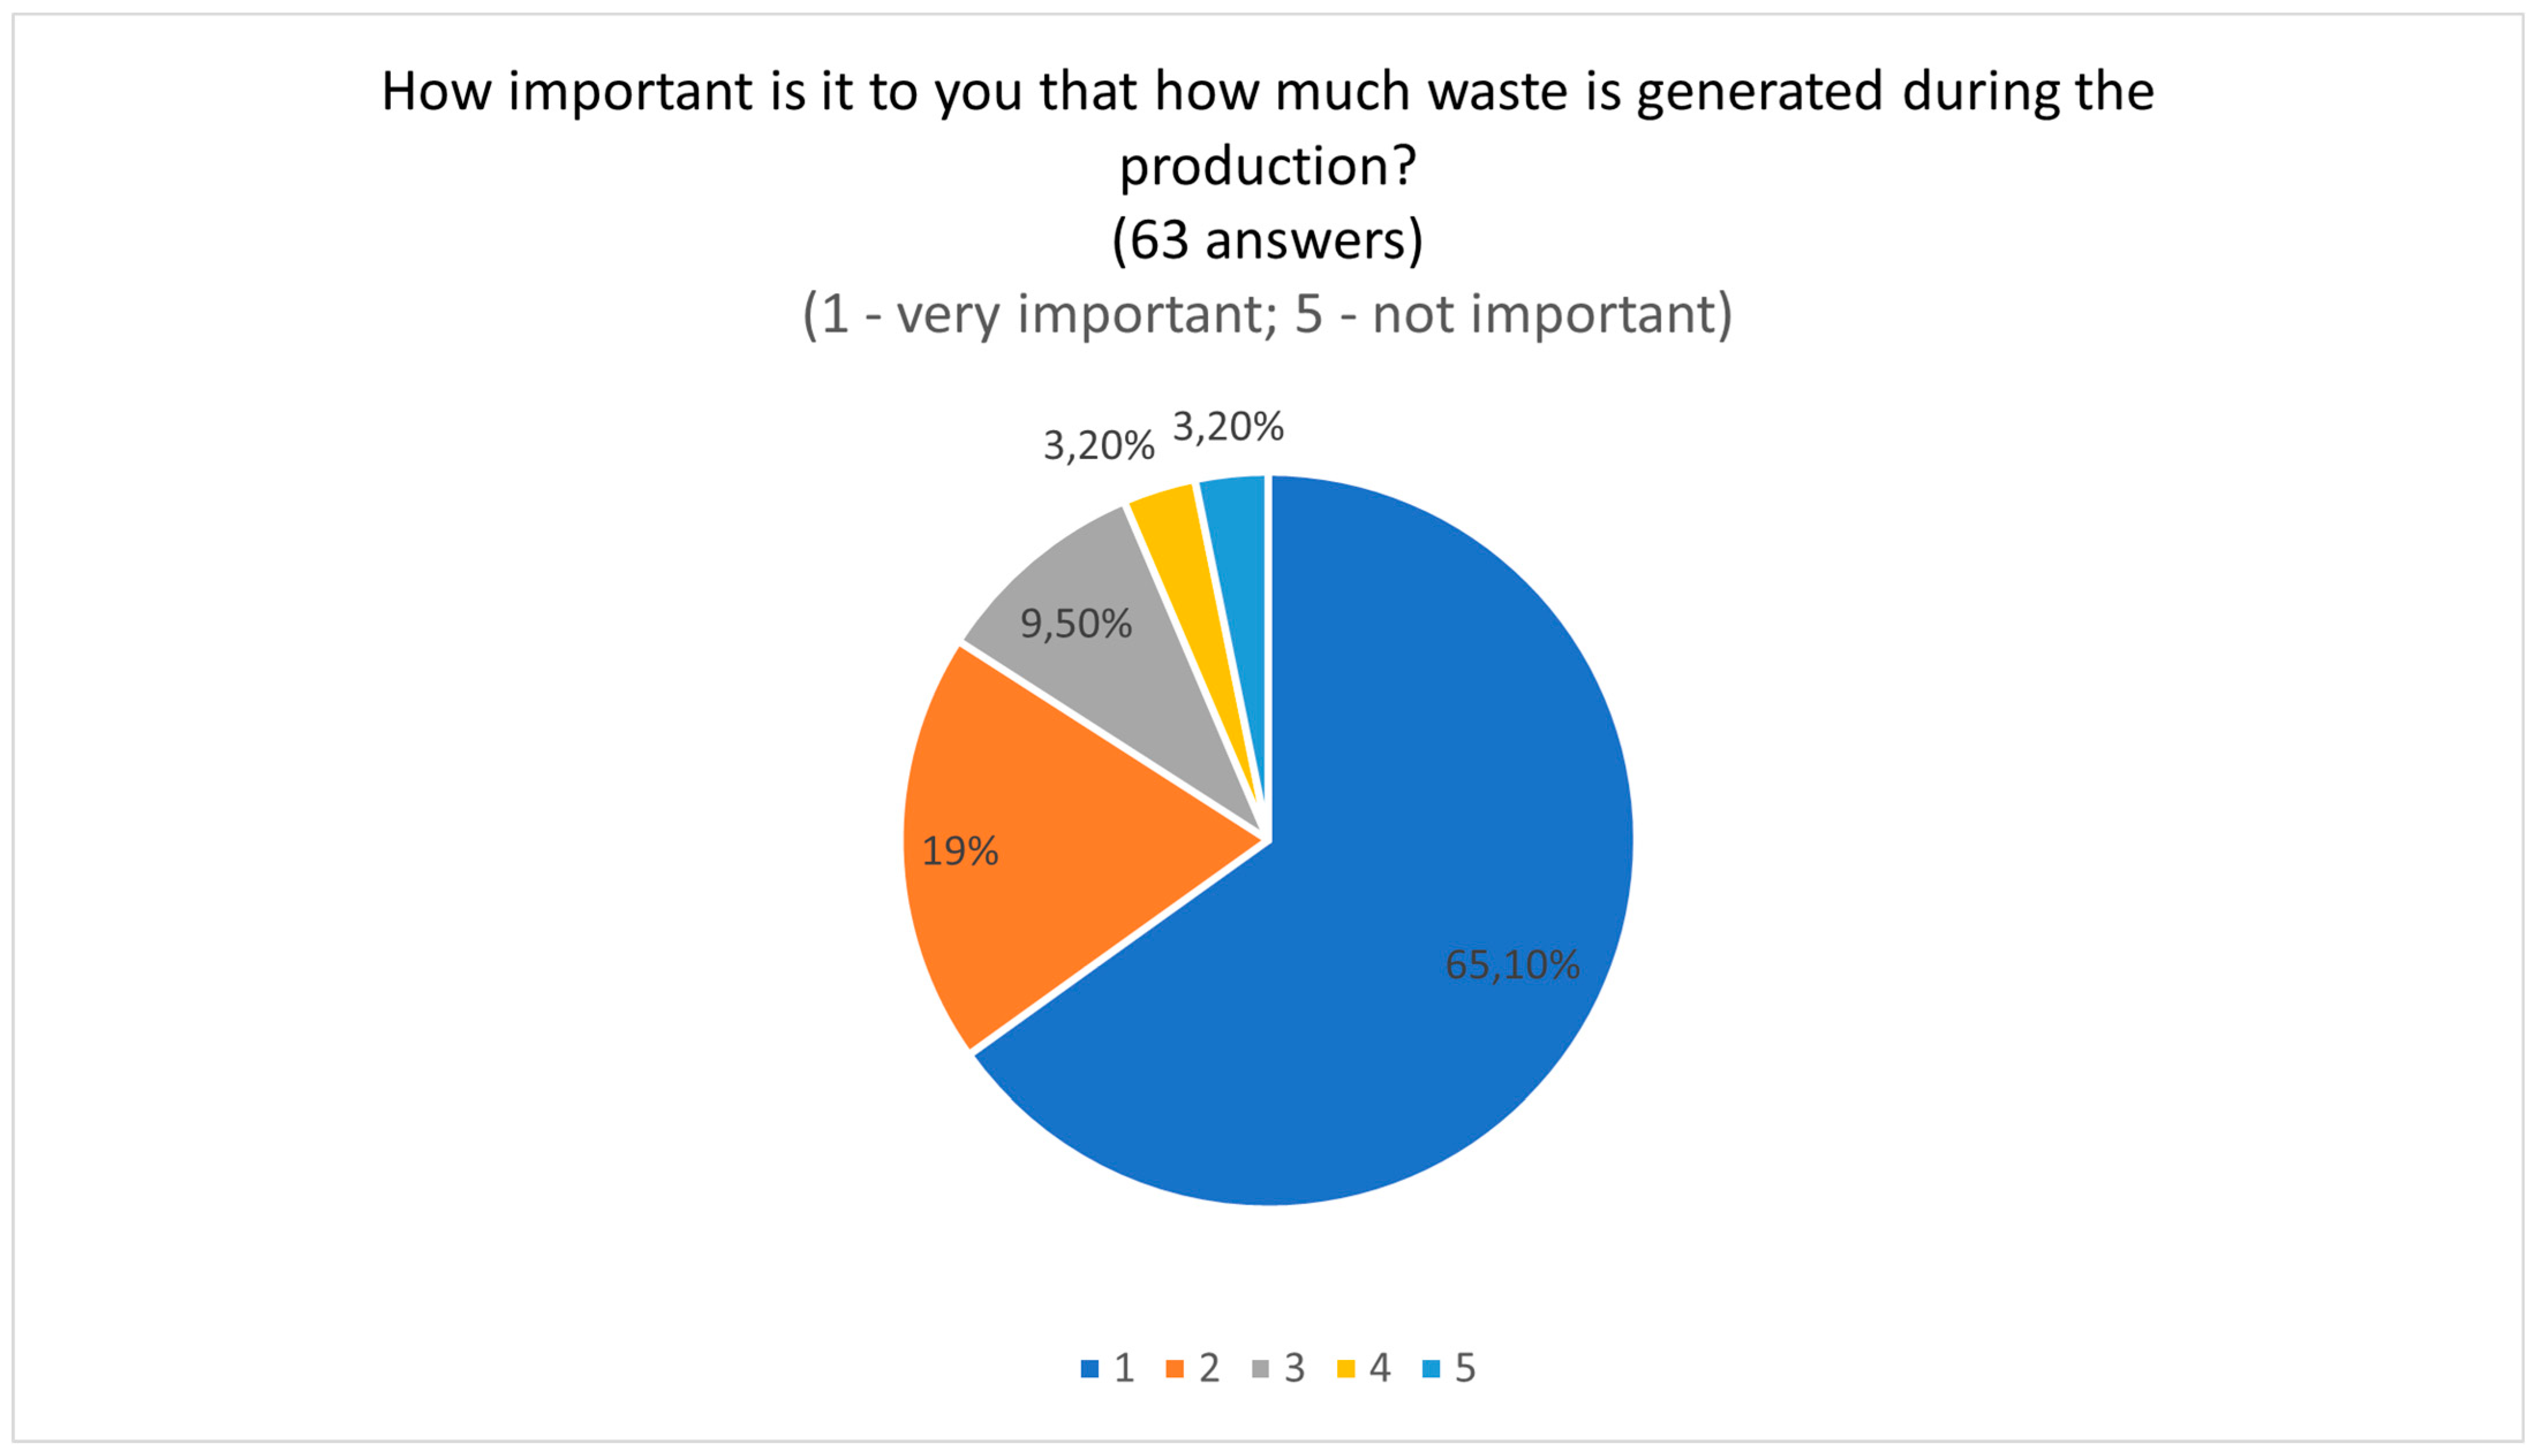The height and width of the screenshot is (1456, 2534).
Task: Click the left 3,20% data label
Action: click(1098, 446)
